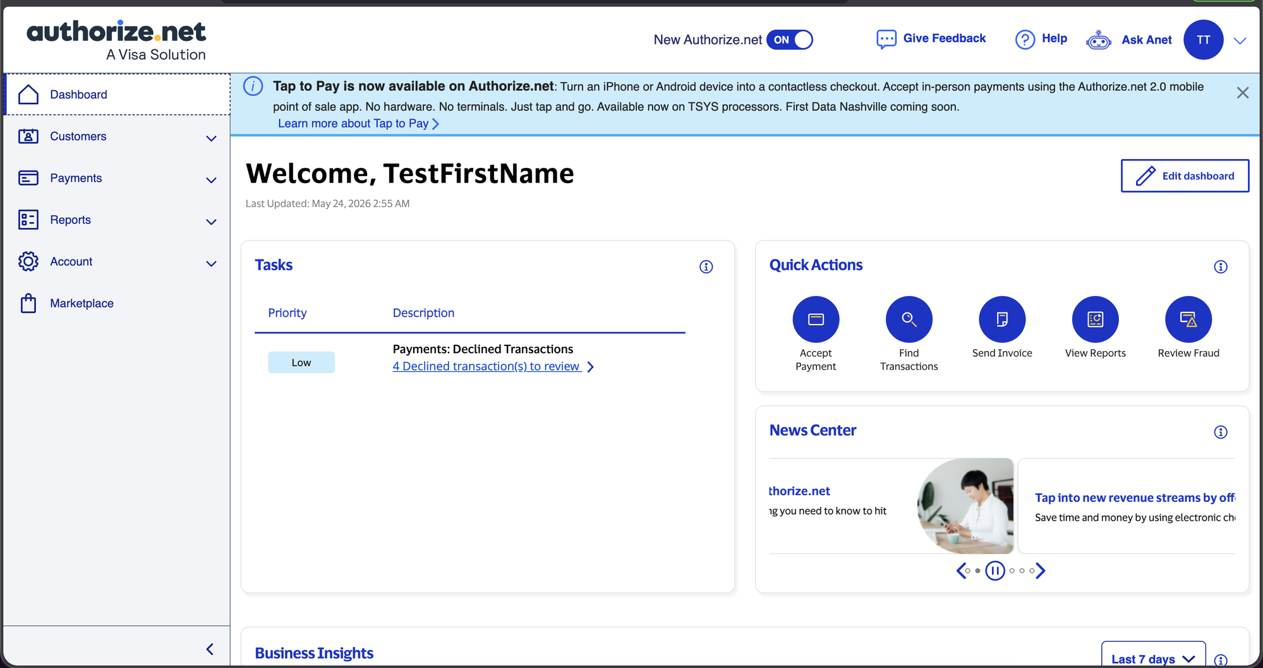Click the info icon in the Tap to Pay banner
The width and height of the screenshot is (1263, 668).
(x=253, y=86)
